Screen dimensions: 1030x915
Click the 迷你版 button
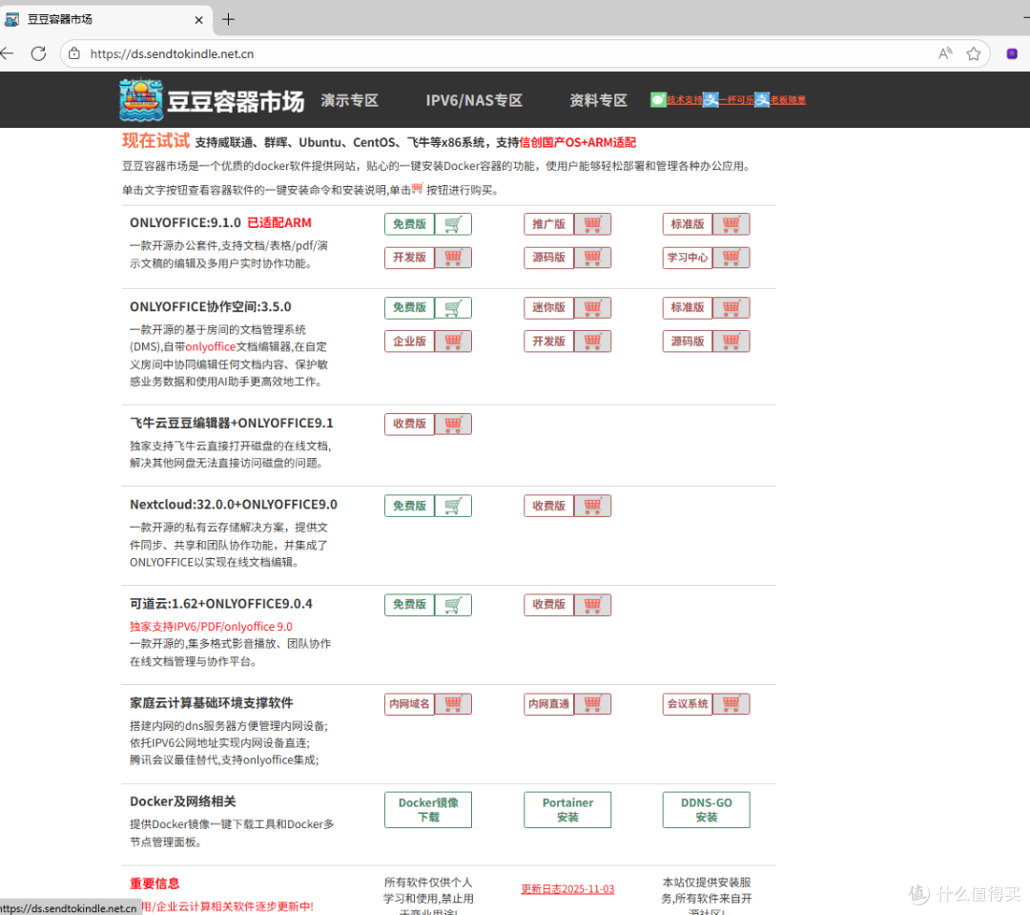point(549,307)
